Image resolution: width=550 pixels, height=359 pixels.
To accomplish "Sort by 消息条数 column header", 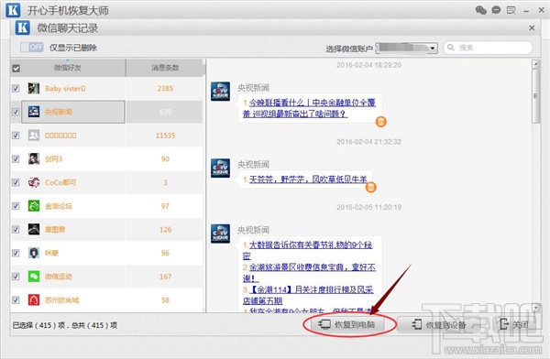I will pyautogui.click(x=165, y=68).
